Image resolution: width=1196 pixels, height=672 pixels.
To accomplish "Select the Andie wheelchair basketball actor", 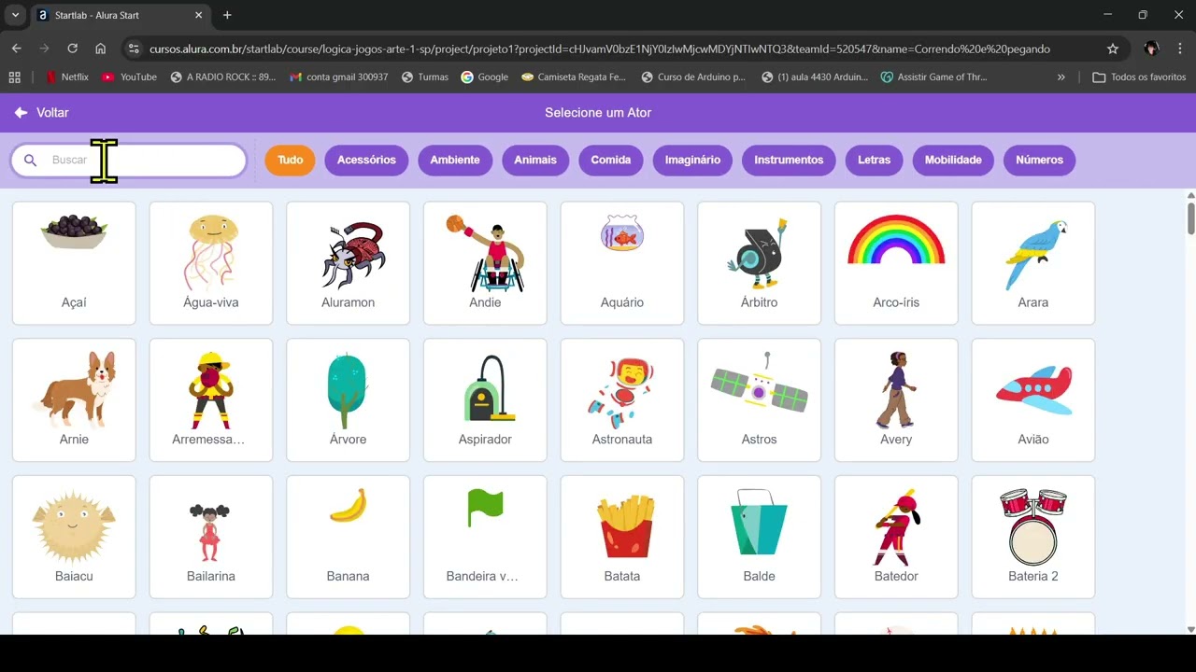I will (485, 263).
